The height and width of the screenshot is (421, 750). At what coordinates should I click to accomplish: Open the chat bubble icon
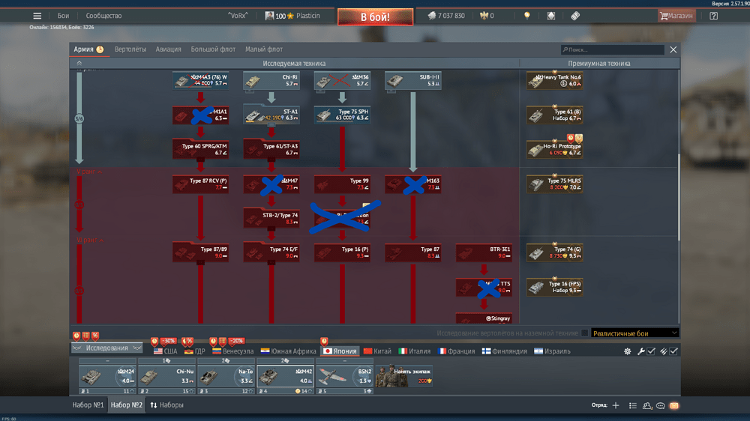tap(661, 405)
